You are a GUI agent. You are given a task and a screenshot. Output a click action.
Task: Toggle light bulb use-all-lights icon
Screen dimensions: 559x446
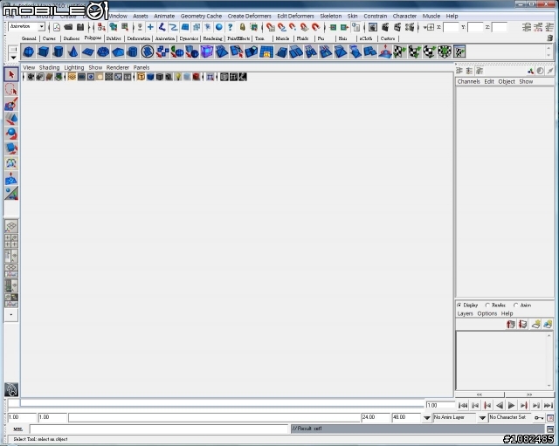[x=177, y=77]
